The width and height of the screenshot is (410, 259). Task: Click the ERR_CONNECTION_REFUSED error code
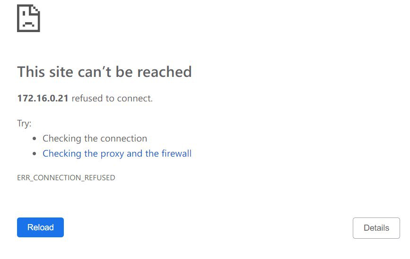66,178
